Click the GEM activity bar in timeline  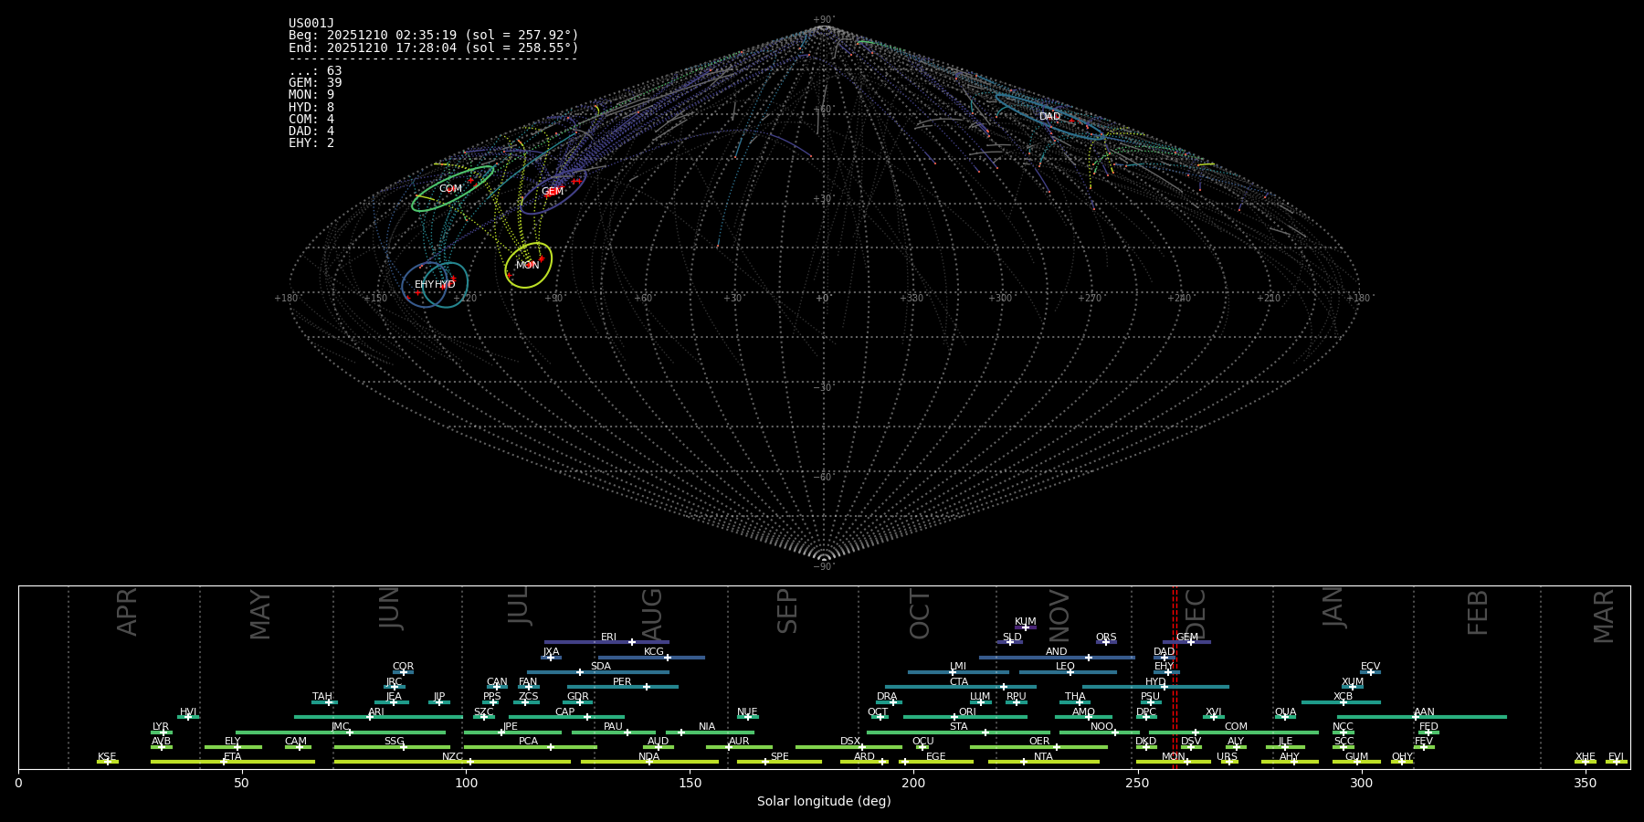(x=1186, y=642)
